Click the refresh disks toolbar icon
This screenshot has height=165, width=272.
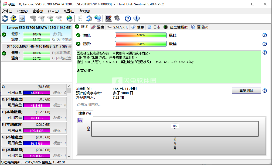[x=5, y=19]
